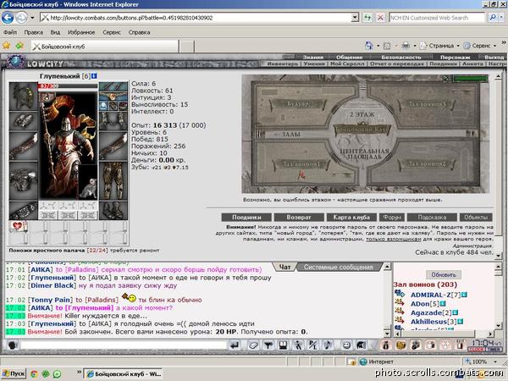Expand the Back button history arrow
508x381 pixels.
[32, 18]
